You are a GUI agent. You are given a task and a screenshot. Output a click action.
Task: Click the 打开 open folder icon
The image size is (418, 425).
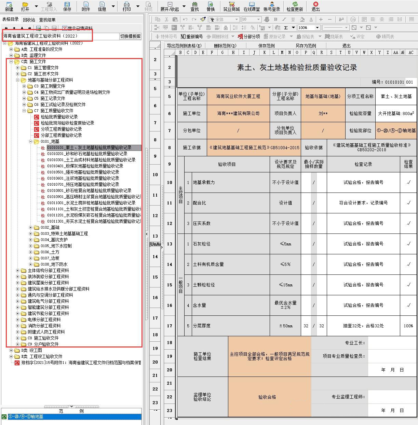(x=25, y=6)
